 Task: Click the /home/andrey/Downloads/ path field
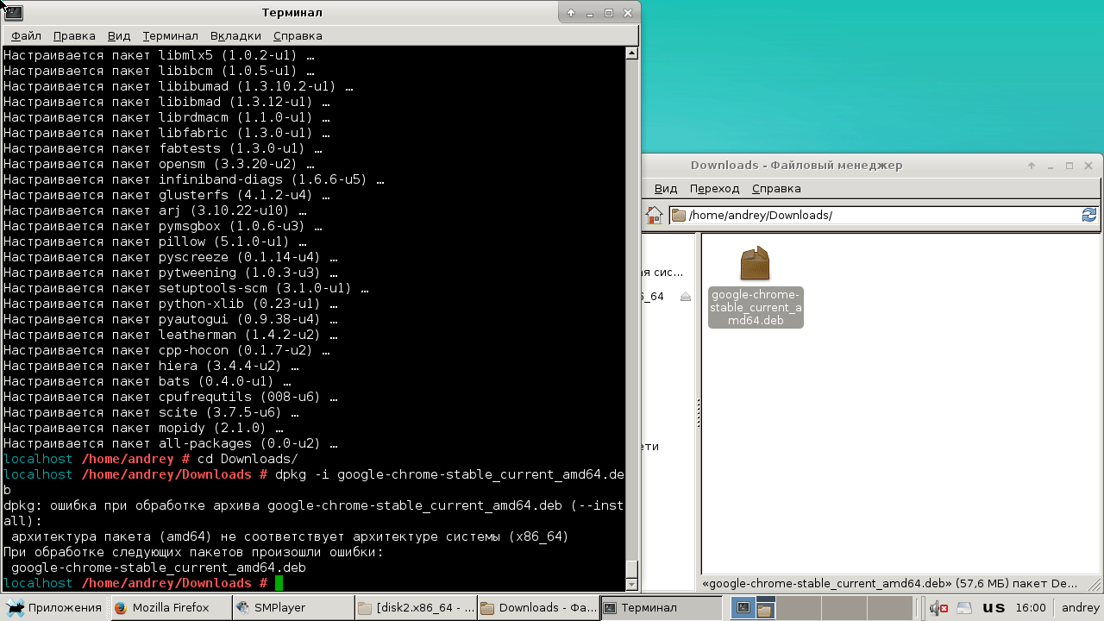(x=880, y=216)
